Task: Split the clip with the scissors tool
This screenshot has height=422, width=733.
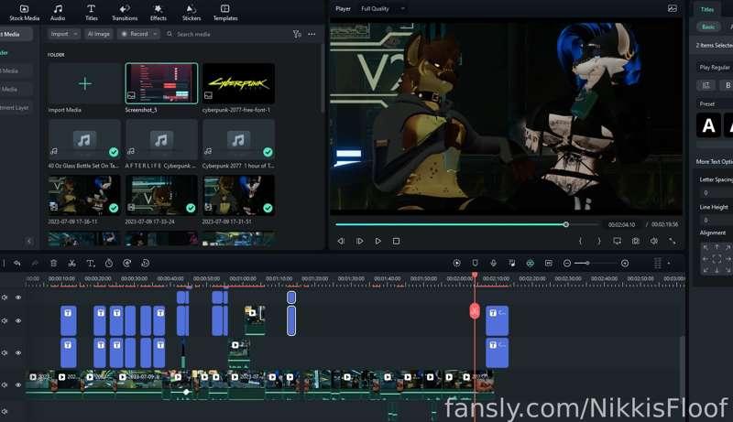Action: click(x=71, y=264)
